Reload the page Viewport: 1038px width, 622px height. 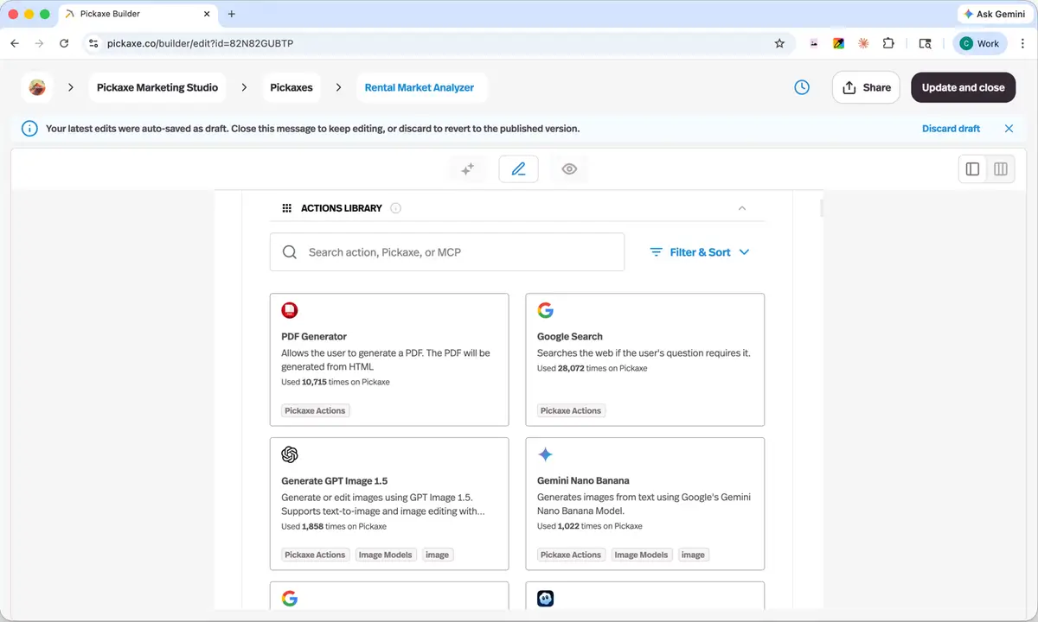(x=64, y=43)
